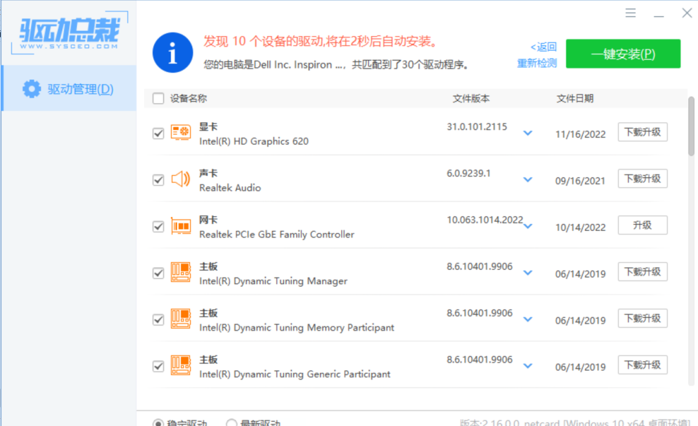The width and height of the screenshot is (698, 426).
Task: Click 下载升级 for Realtek Audio
Action: 642,179
